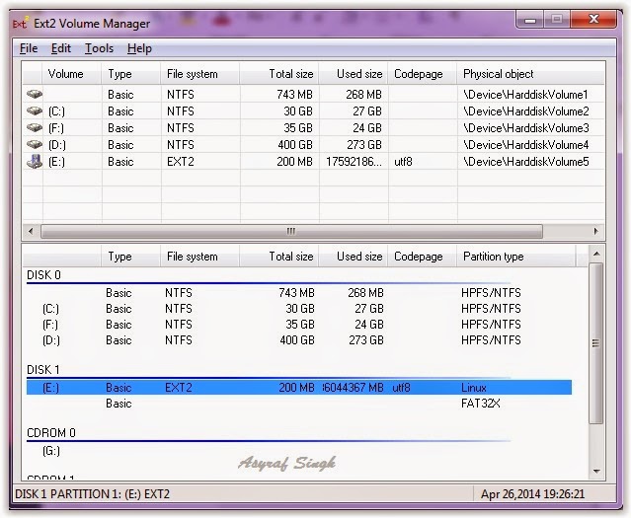Click the 400 GB total size in upper list
631x518 pixels.
tap(295, 145)
